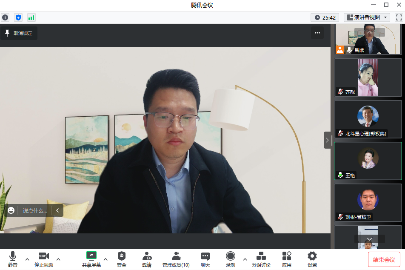Select 齐靓 participant video thumbnail
The image size is (405, 270).
[368, 78]
